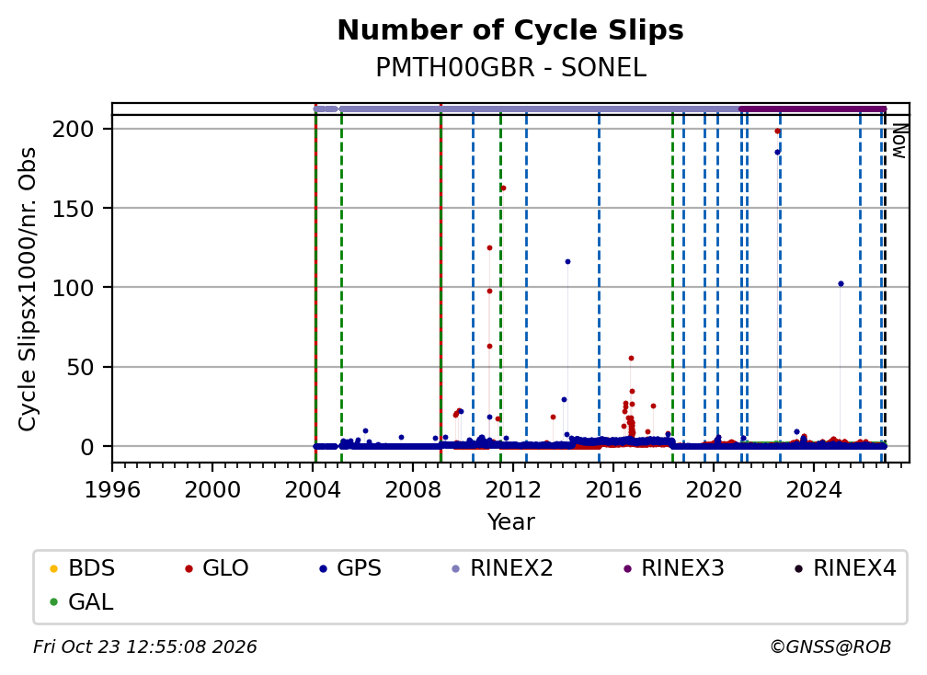Click the chart title "Number of Cycle Slips"

click(x=510, y=30)
